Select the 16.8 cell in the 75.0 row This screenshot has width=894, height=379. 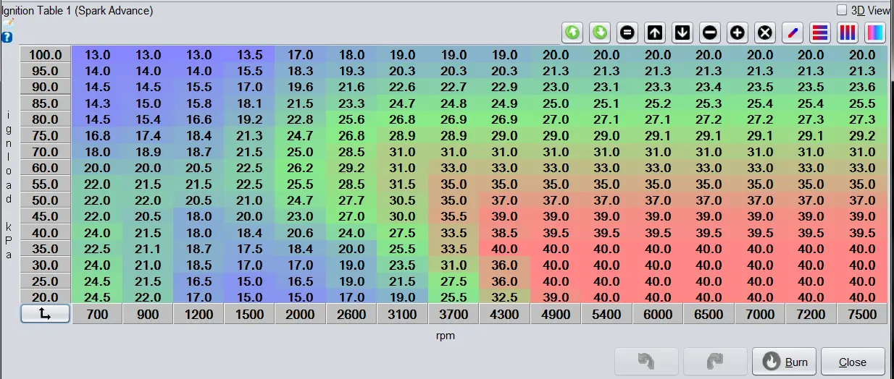pos(97,135)
